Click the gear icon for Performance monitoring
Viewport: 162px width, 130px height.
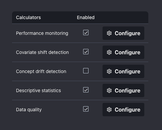(x=109, y=33)
